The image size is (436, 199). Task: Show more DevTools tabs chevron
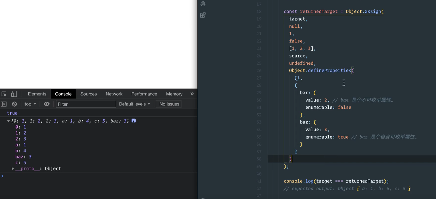pyautogui.click(x=192, y=94)
